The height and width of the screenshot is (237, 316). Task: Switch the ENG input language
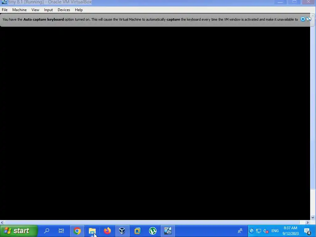pyautogui.click(x=275, y=231)
